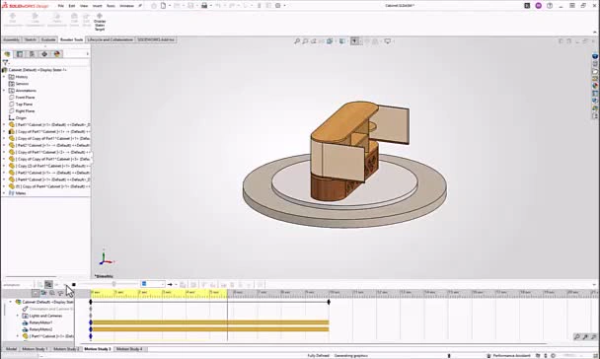The width and height of the screenshot is (600, 359).
Task: Click the FeatureManager filter funnel icon
Action: click(x=5, y=62)
